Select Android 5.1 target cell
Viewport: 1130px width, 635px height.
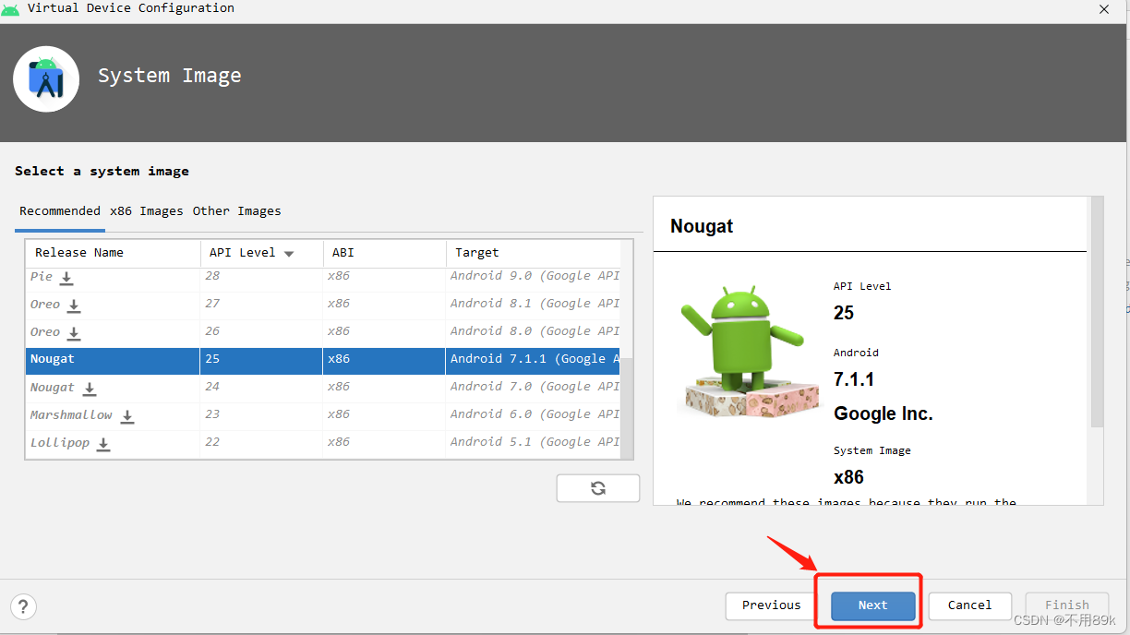[535, 442]
